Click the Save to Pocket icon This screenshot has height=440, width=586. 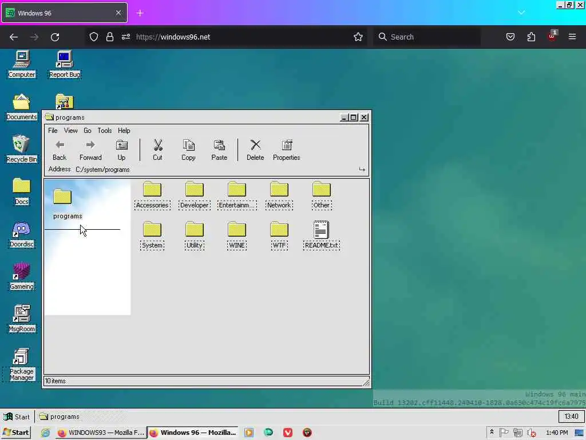point(510,37)
